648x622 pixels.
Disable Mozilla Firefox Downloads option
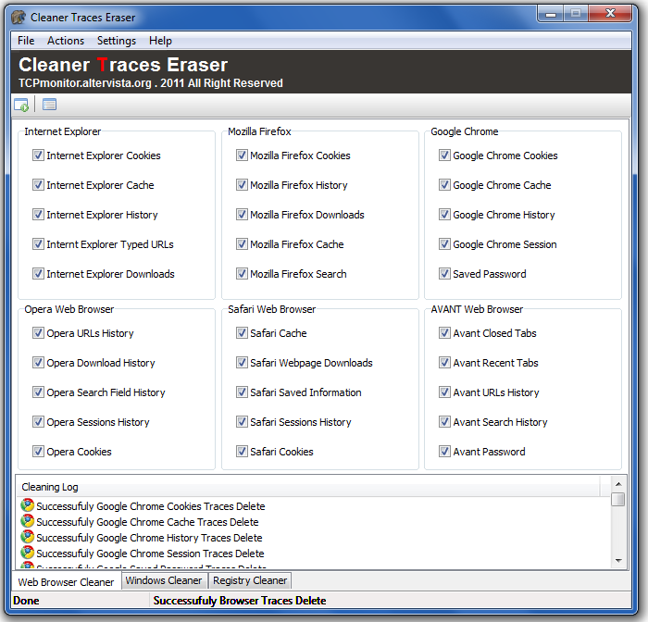click(242, 215)
